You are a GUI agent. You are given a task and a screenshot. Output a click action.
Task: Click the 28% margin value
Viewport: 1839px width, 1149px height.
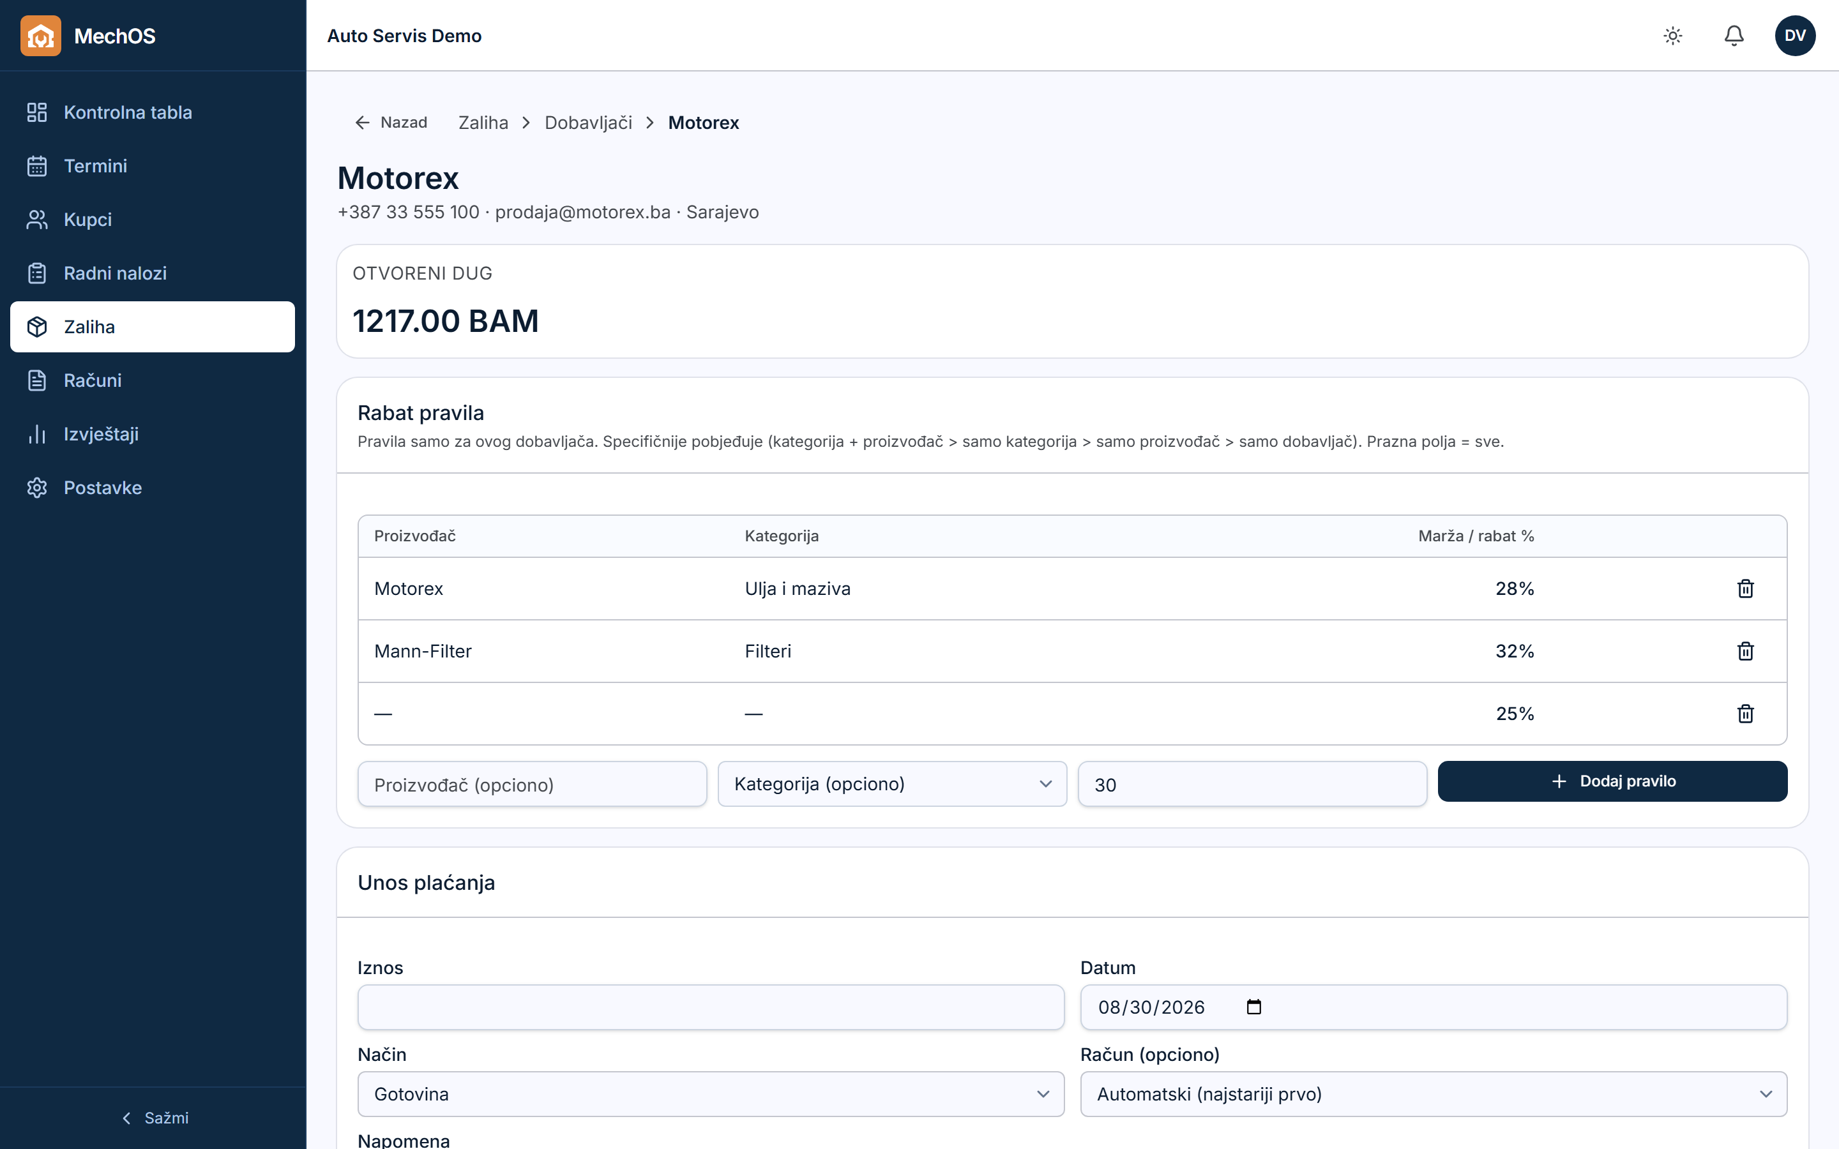pos(1515,589)
